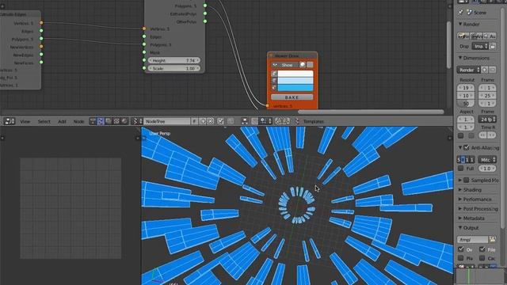The width and height of the screenshot is (507, 285).
Task: Click the NewVertices output socket
Action: click(41, 47)
